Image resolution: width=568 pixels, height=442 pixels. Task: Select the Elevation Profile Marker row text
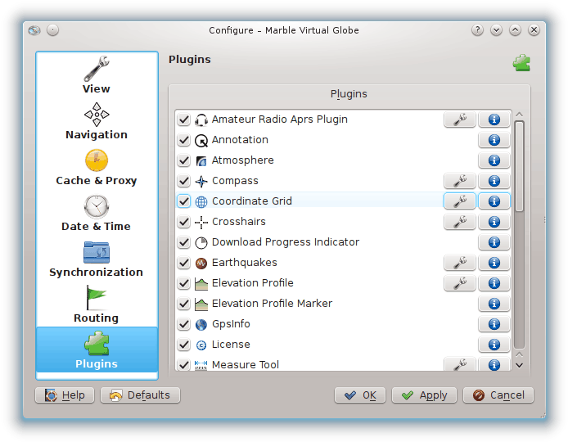[272, 304]
